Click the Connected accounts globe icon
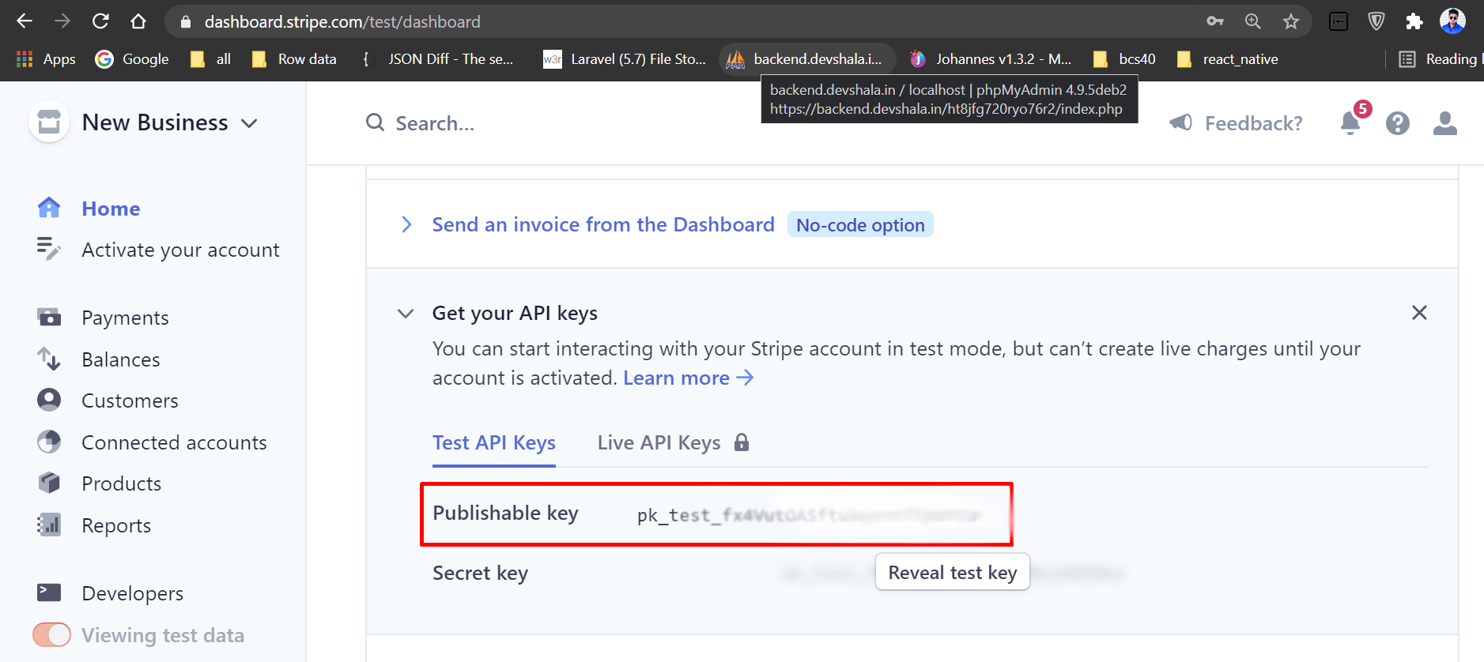 point(49,442)
